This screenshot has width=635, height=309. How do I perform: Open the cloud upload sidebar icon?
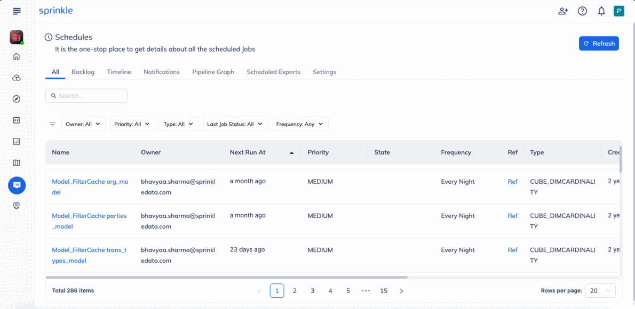[x=17, y=78]
